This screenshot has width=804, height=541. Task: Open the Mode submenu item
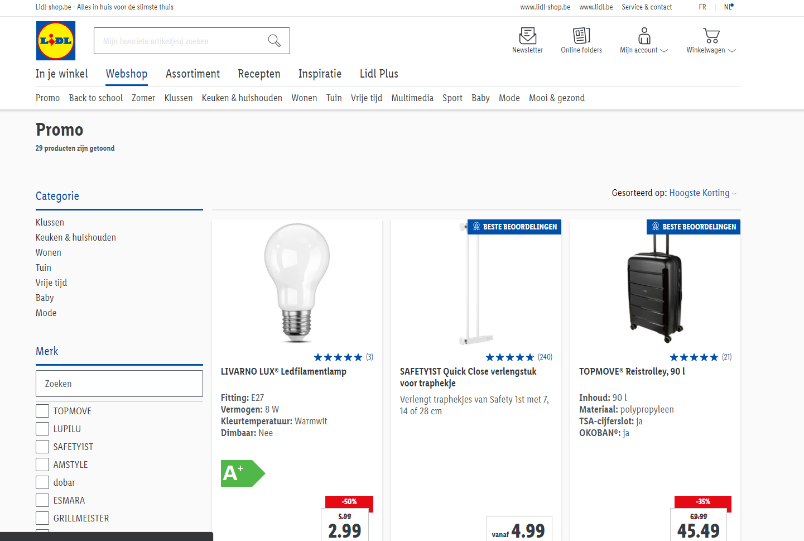509,98
